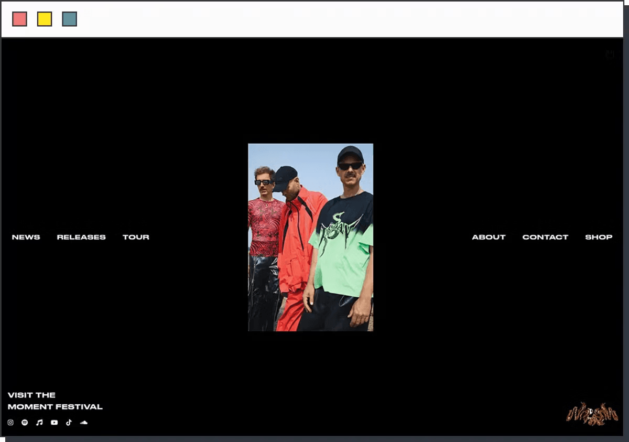Open the RELEASES navigation item
This screenshot has width=629, height=442.
point(81,237)
